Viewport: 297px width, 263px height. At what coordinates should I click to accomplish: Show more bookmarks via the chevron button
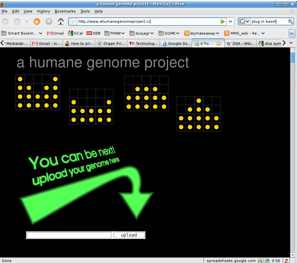pos(291,33)
